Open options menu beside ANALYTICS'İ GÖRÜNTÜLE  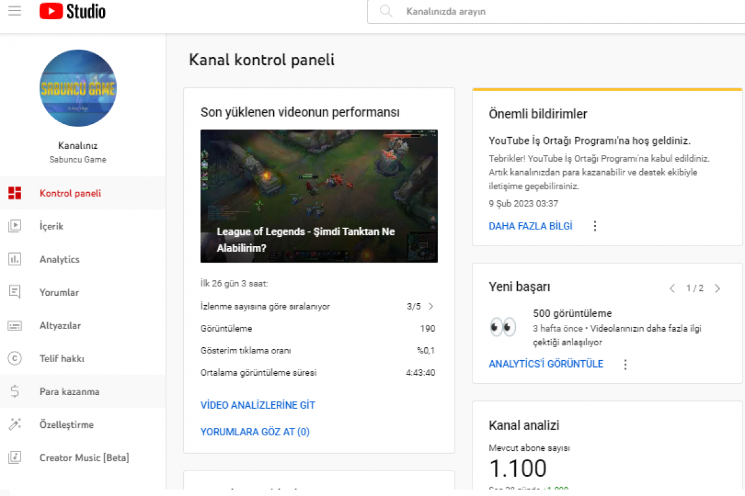pos(625,364)
